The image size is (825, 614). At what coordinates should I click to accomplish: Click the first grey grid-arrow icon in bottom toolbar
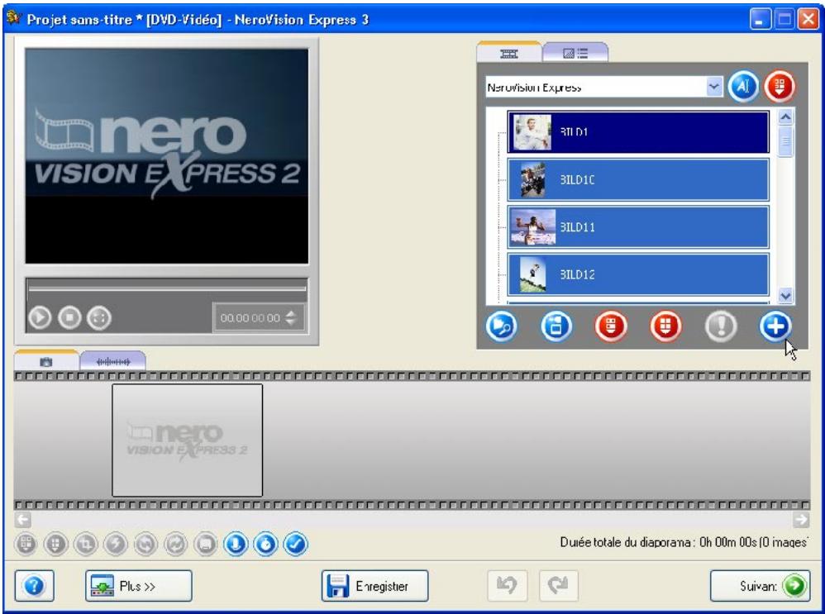[26, 544]
